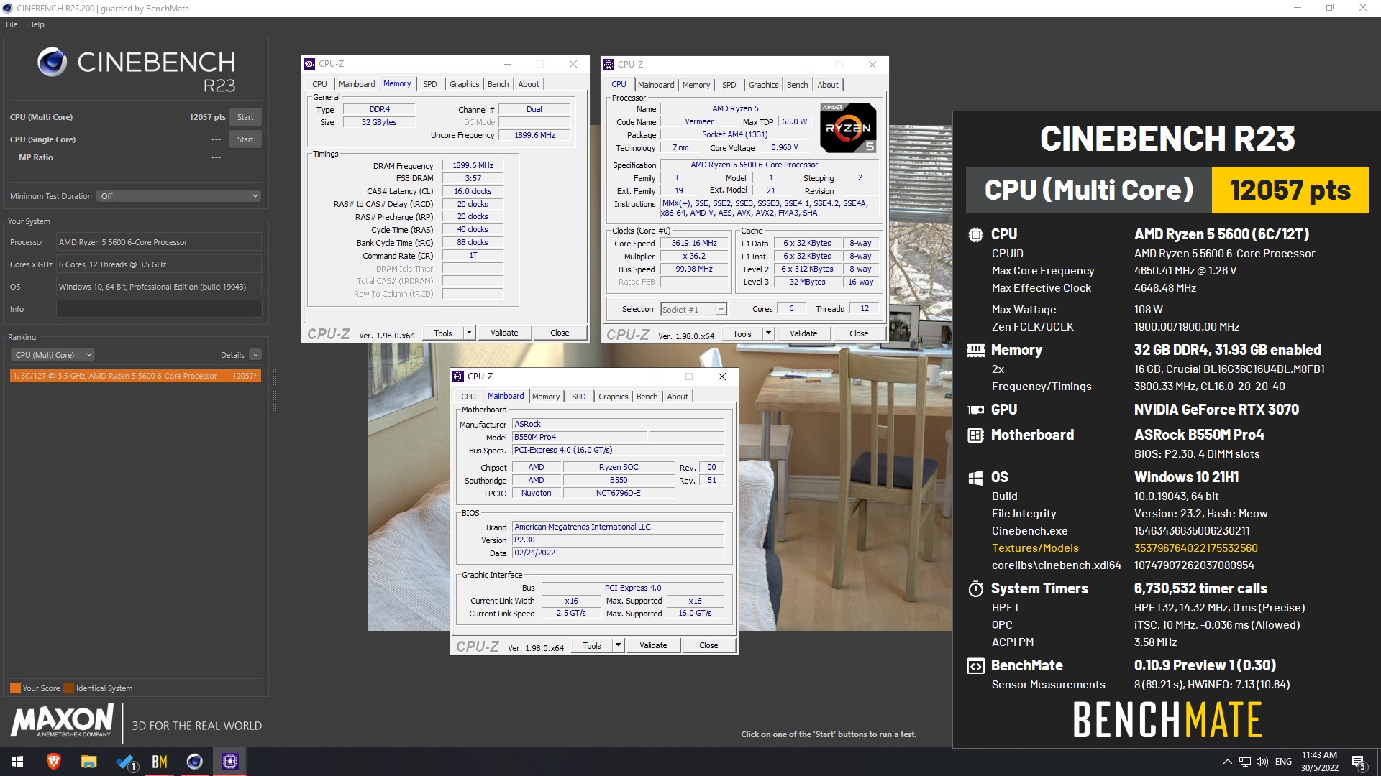Open the blue checkmark app in taskbar
1381x776 pixels.
[x=125, y=762]
